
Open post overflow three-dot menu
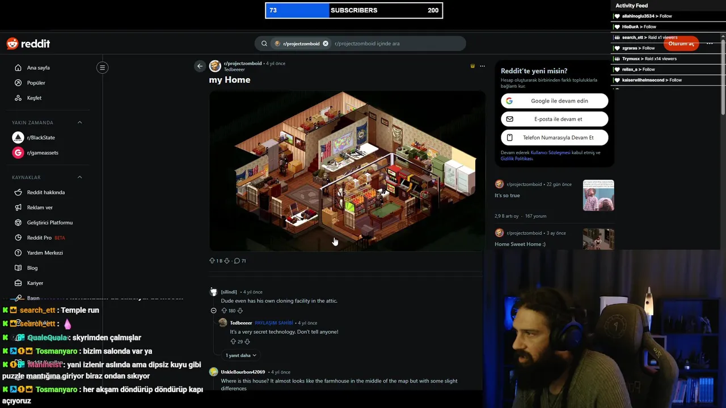coord(482,66)
